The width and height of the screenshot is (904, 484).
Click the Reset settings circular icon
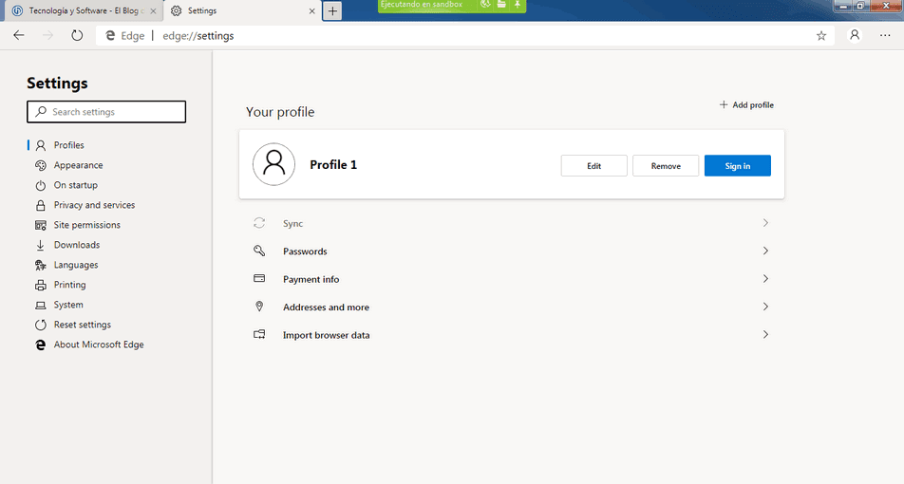click(x=40, y=325)
